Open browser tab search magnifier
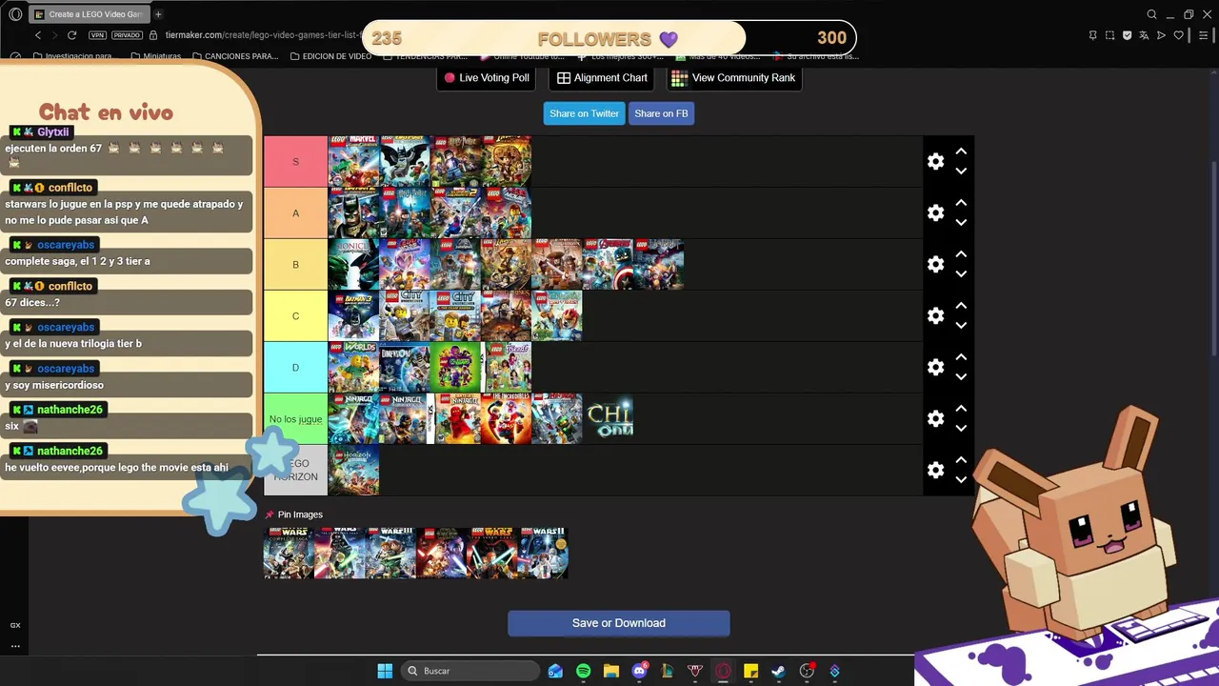1219x686 pixels. point(1151,14)
